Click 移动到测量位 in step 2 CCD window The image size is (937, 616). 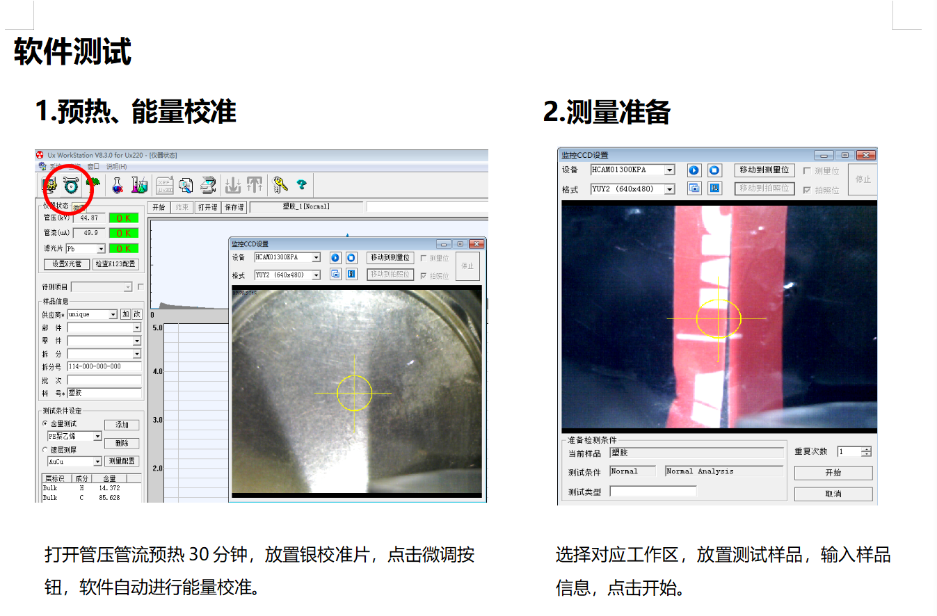click(764, 170)
